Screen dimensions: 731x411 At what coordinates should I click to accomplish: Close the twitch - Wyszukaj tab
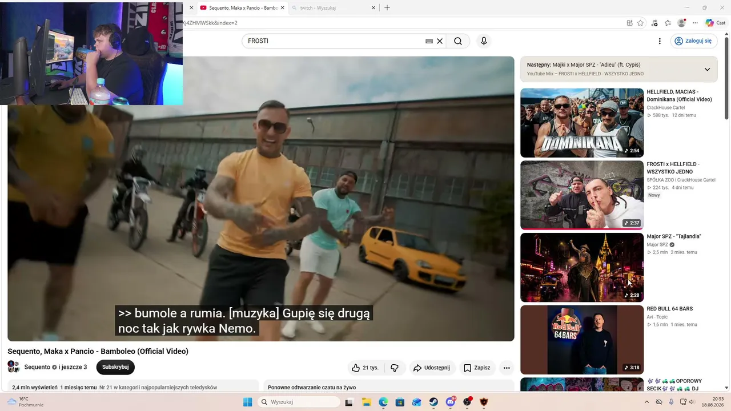(373, 8)
